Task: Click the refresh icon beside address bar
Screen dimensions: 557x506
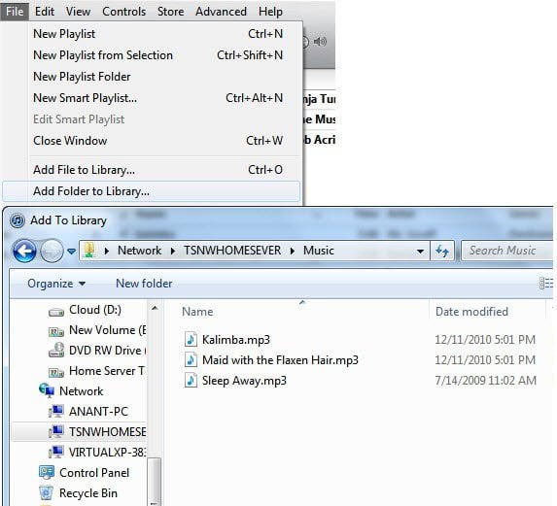Action: click(x=442, y=251)
